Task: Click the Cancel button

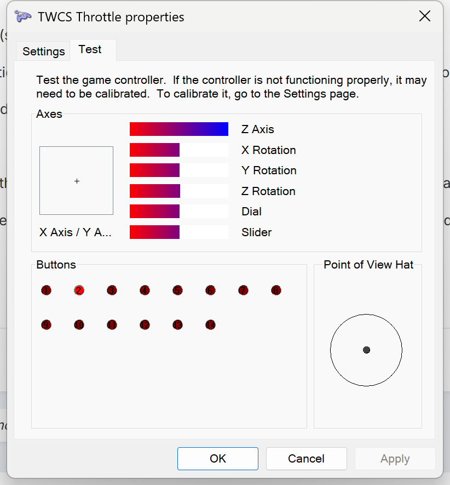Action: click(x=306, y=459)
